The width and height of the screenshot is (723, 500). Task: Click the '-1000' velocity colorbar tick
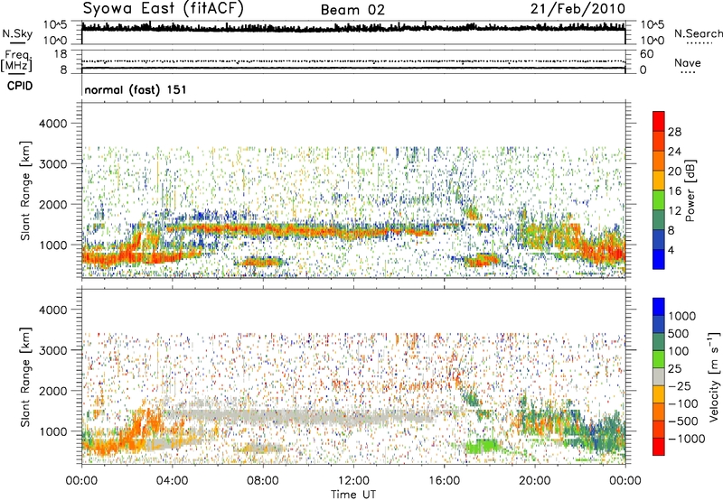pyautogui.click(x=687, y=439)
